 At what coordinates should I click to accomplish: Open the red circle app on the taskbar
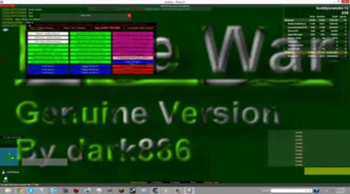point(76,191)
